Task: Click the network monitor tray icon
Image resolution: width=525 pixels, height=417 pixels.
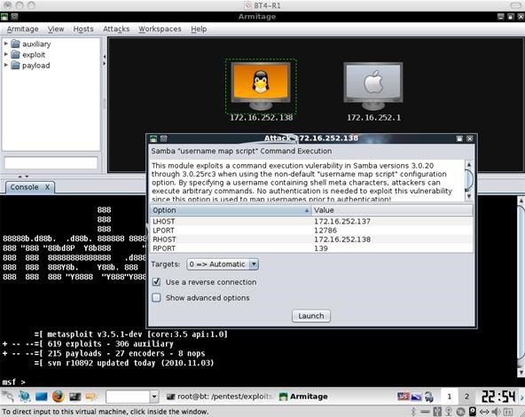Action: (416, 397)
